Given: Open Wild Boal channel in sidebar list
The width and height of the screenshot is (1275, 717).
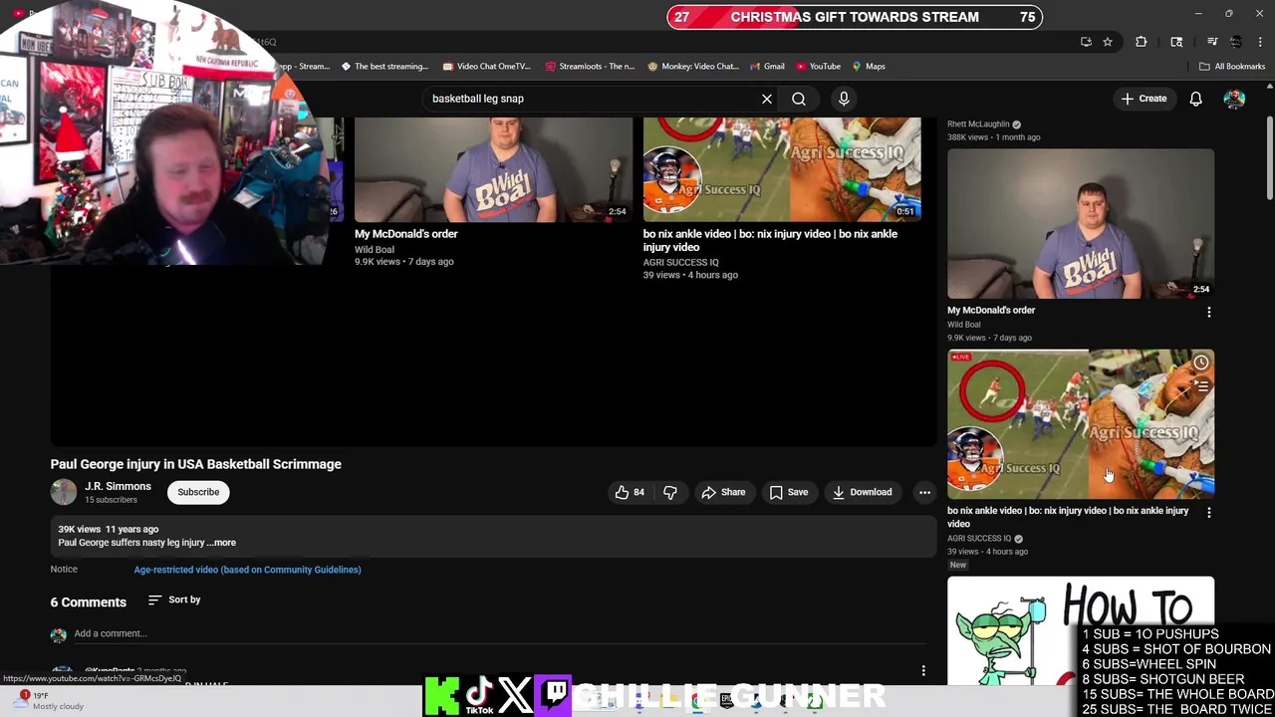Looking at the screenshot, I should (x=964, y=325).
